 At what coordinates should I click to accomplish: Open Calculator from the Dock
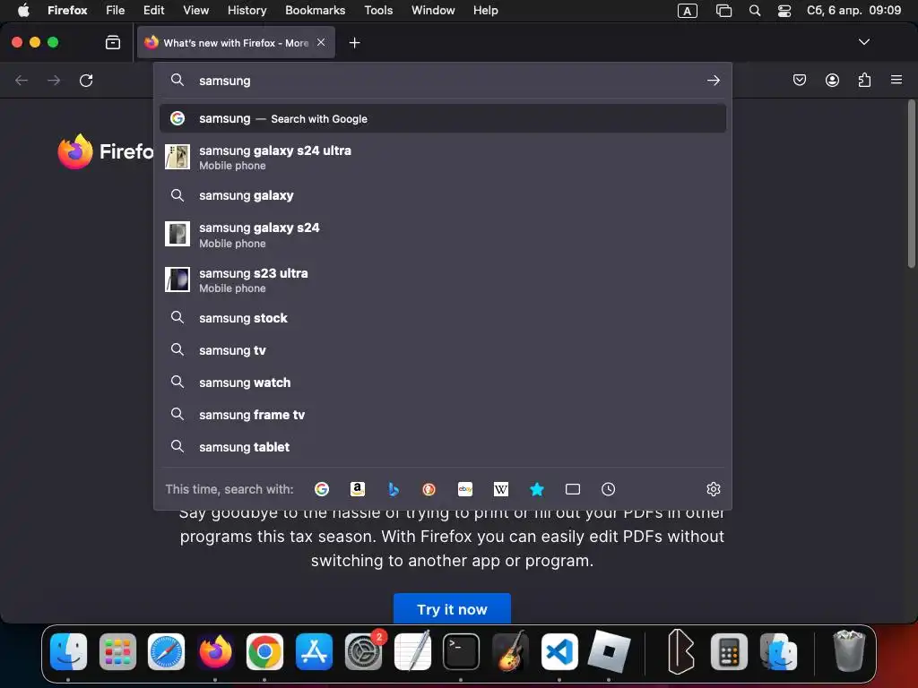tap(729, 651)
